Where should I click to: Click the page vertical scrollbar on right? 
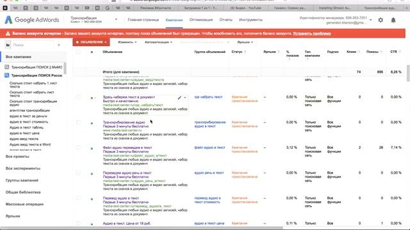point(409,73)
